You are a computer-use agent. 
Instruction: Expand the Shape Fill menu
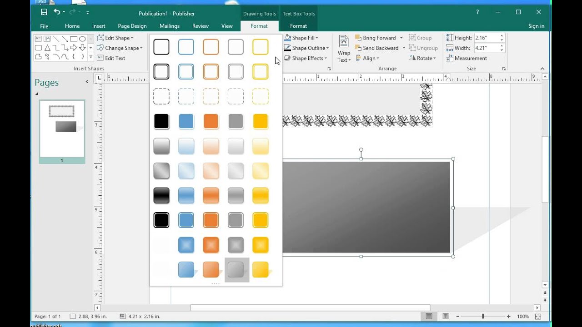pos(301,38)
